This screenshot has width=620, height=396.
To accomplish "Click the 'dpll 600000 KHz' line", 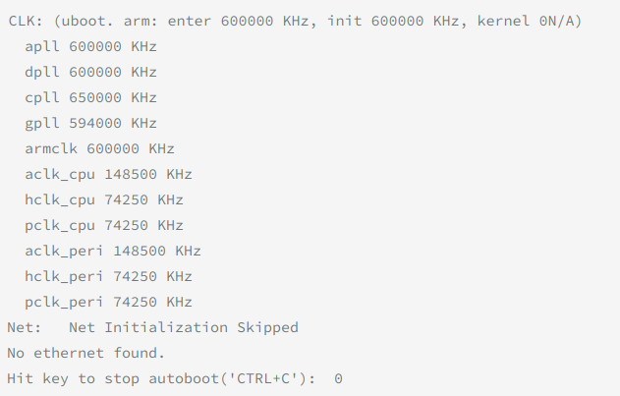I will pos(91,73).
